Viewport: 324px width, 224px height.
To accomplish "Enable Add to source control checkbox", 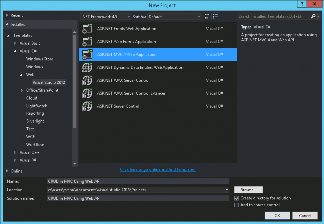I will [x=237, y=205].
